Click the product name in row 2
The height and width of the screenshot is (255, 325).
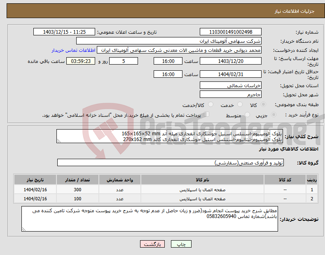point(202,199)
